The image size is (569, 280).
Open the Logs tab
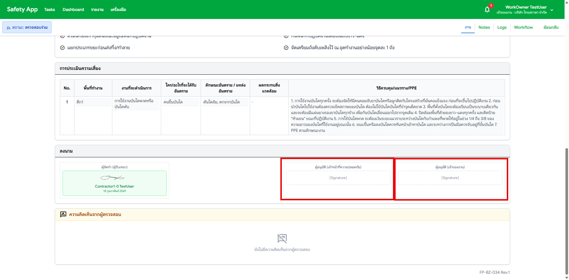point(502,27)
